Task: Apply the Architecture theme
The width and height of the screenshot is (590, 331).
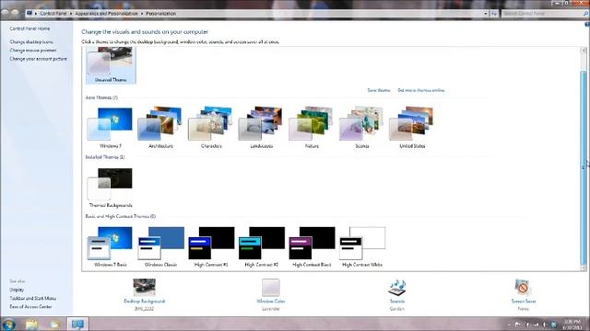Action: pyautogui.click(x=160, y=128)
